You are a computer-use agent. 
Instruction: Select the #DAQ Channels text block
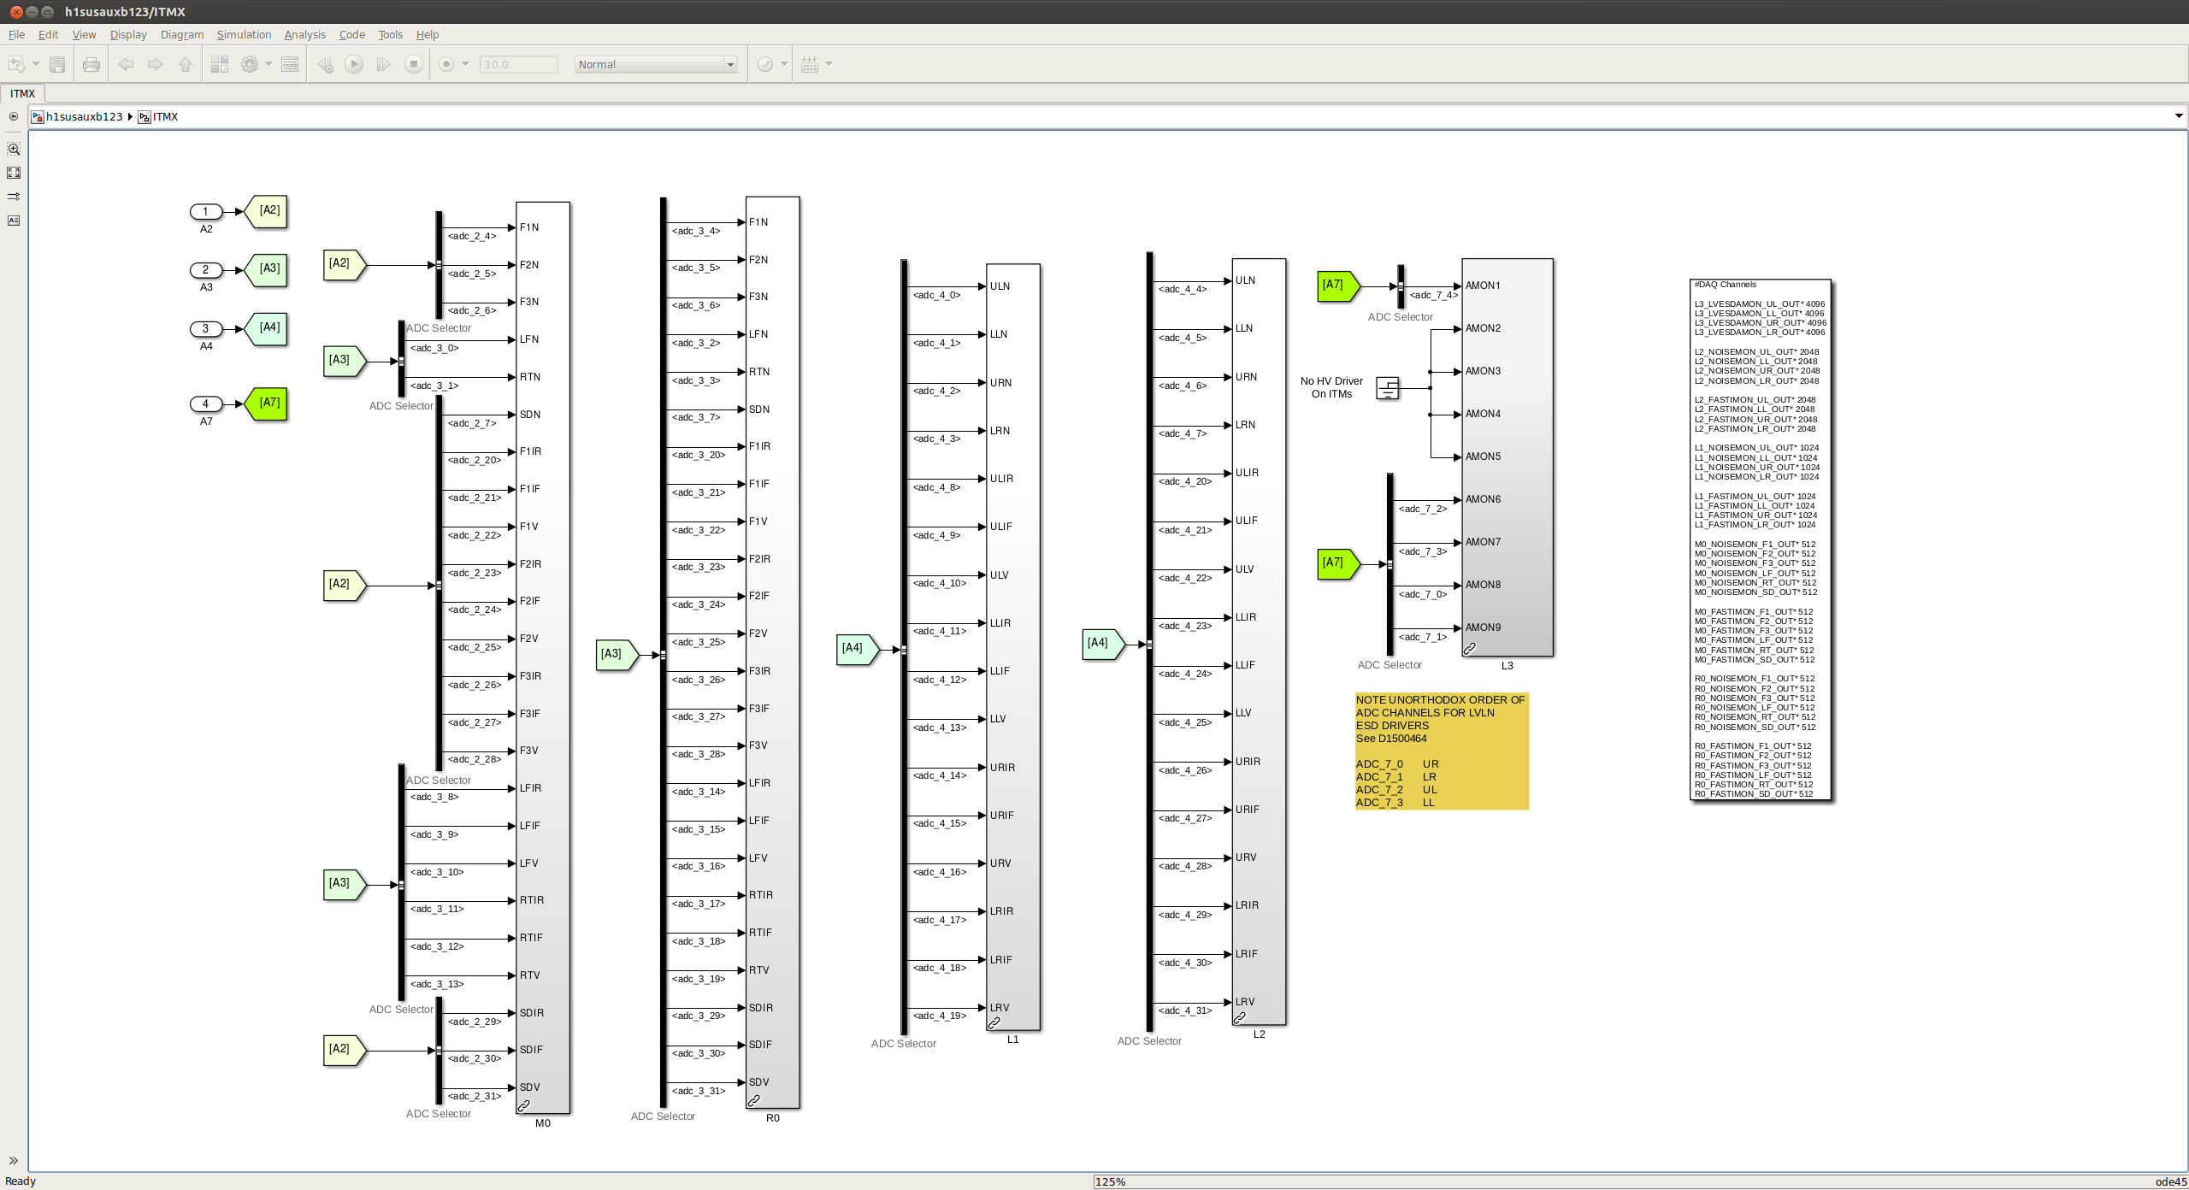tap(1761, 539)
